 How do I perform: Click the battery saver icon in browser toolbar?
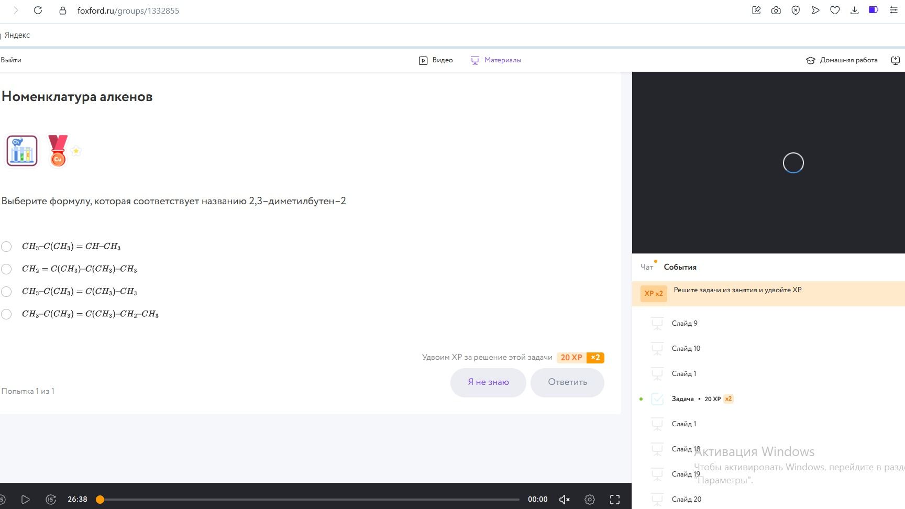tap(874, 10)
